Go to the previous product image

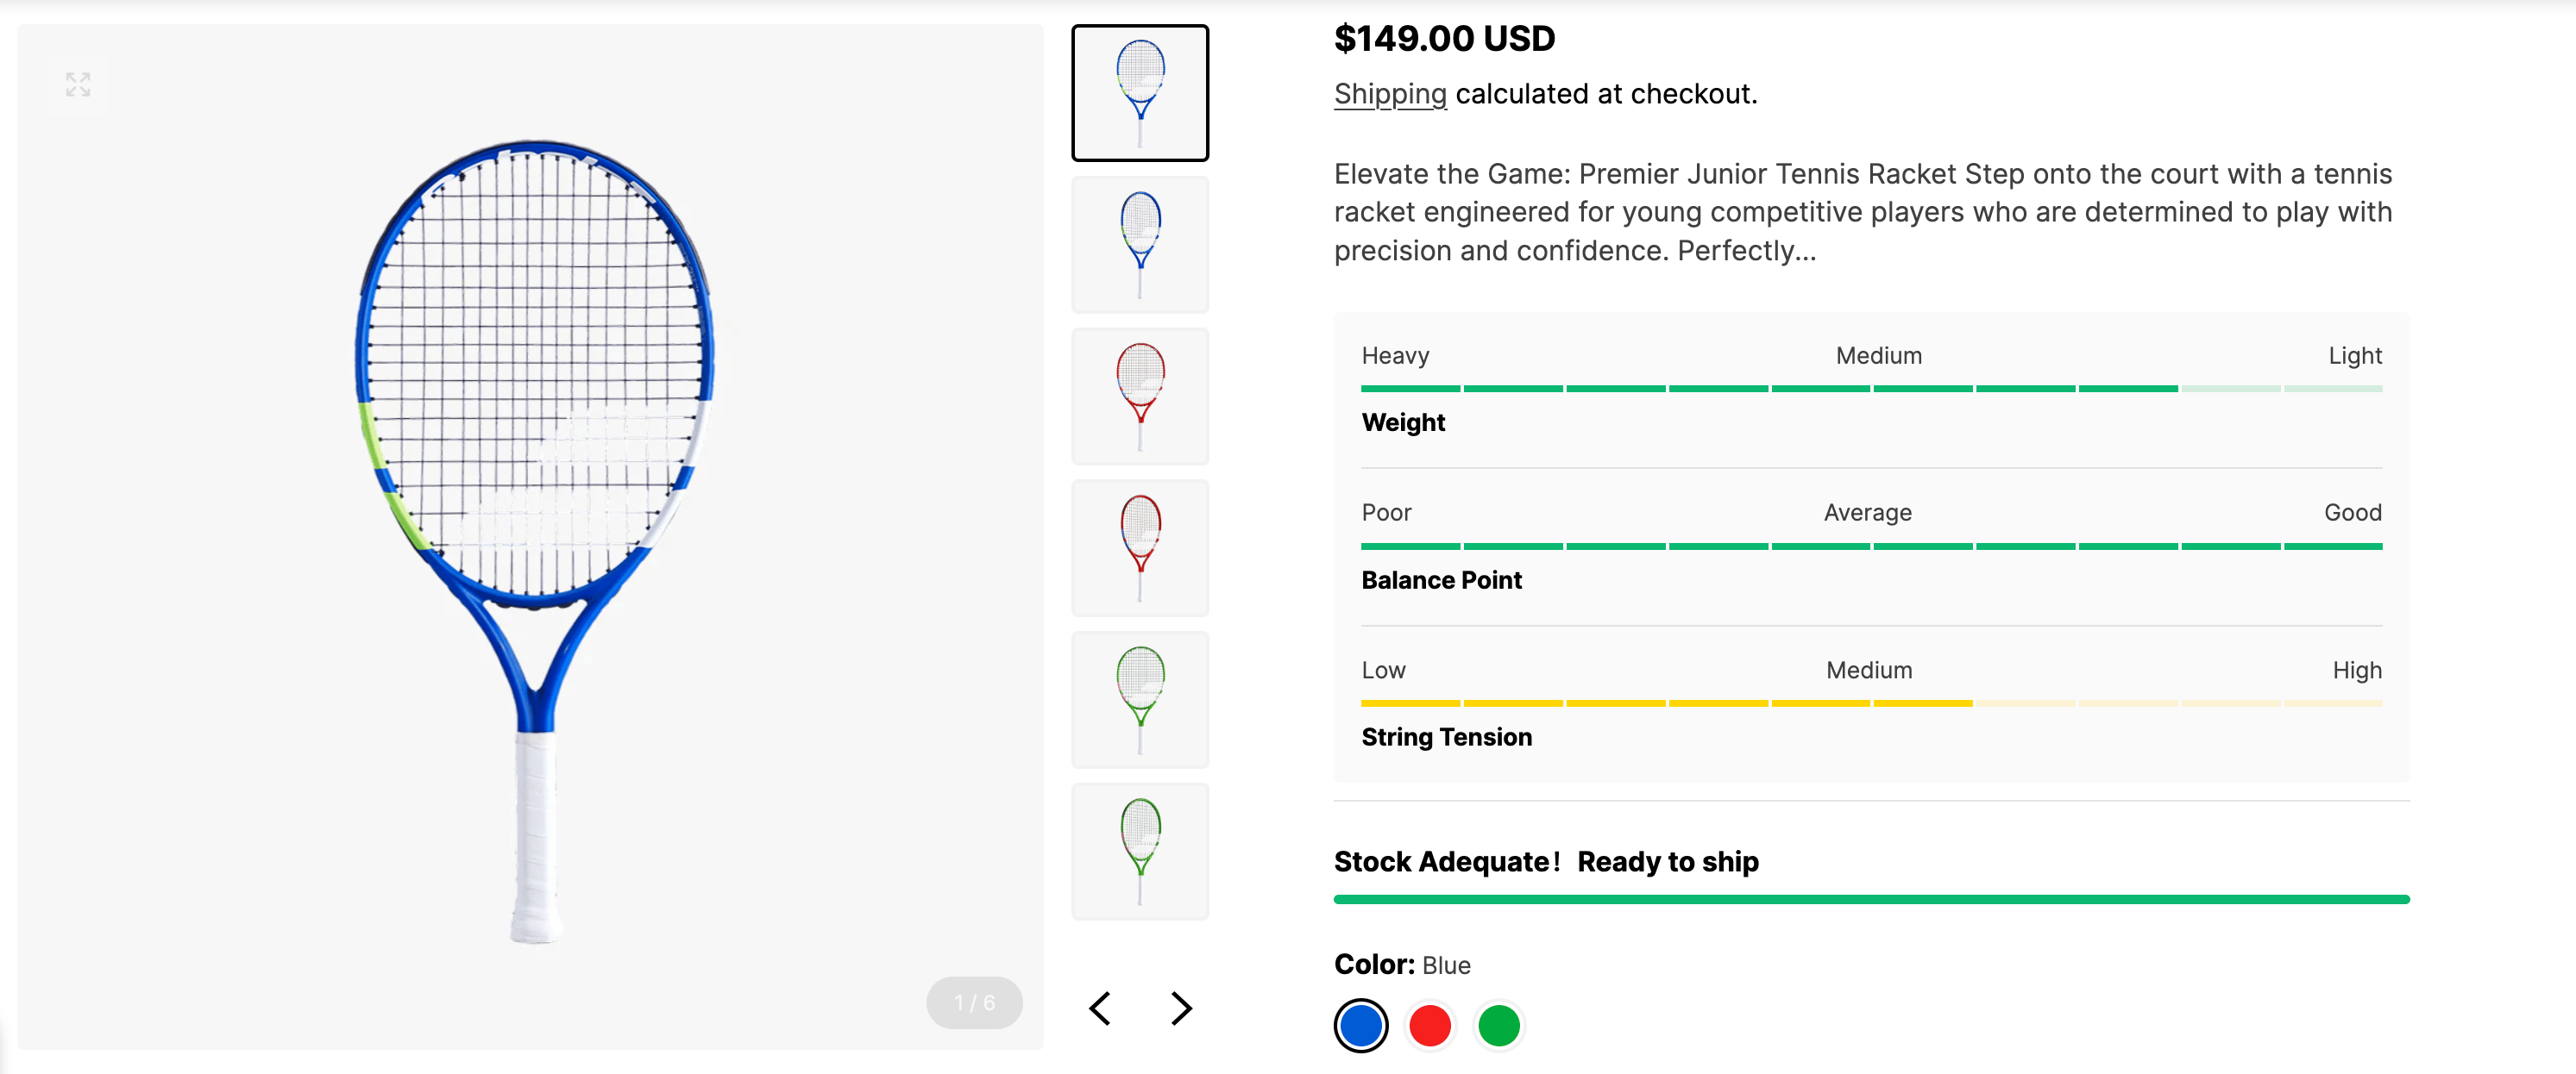pos(1100,1008)
